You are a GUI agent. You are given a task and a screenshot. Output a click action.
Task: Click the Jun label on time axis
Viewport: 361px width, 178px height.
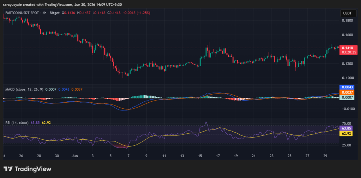[x=75, y=156]
